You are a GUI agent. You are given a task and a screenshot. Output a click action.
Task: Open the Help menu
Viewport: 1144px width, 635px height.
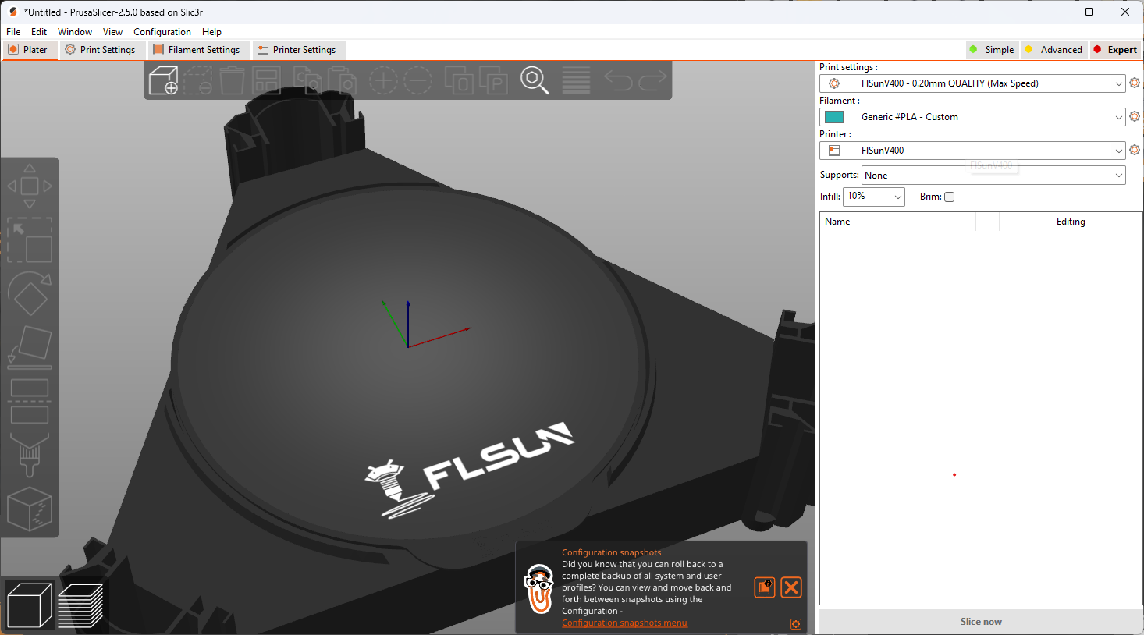211,32
